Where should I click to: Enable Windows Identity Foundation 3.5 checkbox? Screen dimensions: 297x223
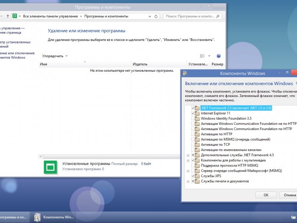click(193, 119)
